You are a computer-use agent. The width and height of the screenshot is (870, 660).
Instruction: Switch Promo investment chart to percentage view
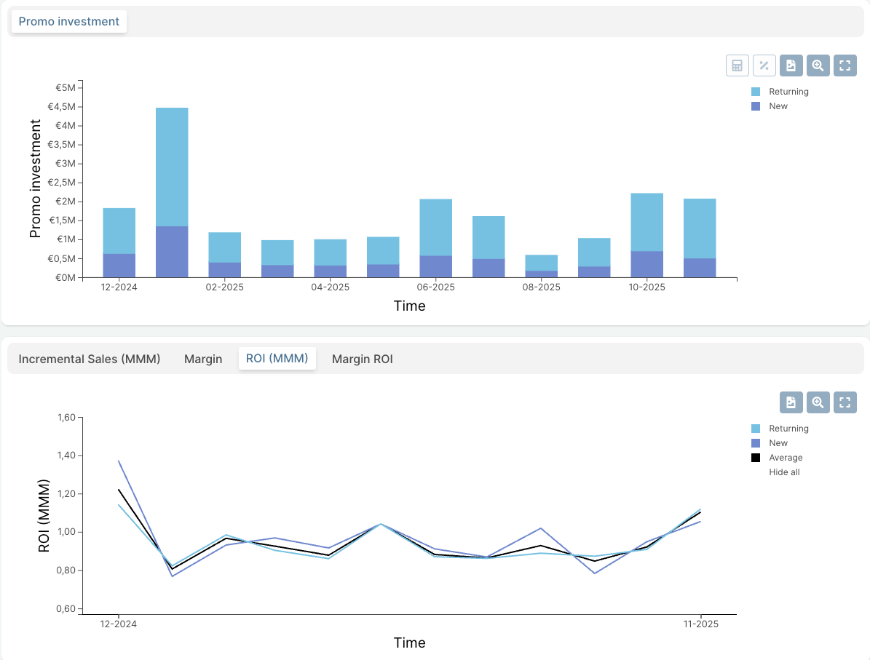[x=764, y=65]
